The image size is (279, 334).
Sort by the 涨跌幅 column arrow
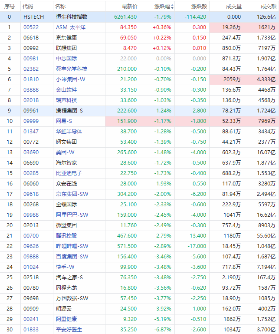tap(172, 7)
